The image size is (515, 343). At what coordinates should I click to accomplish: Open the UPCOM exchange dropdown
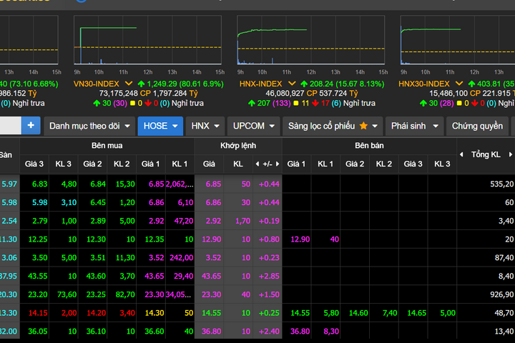[x=253, y=126]
